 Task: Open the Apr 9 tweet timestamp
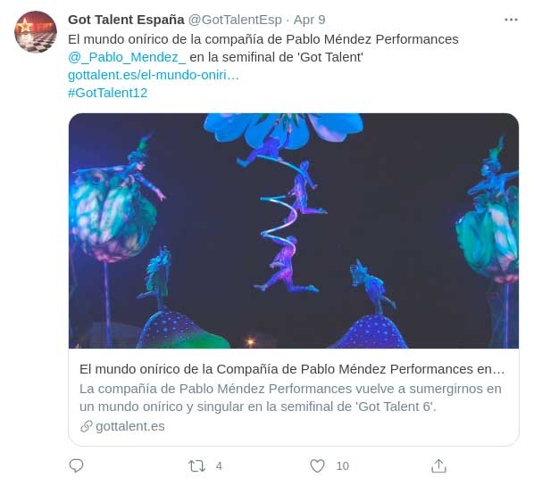click(x=309, y=20)
